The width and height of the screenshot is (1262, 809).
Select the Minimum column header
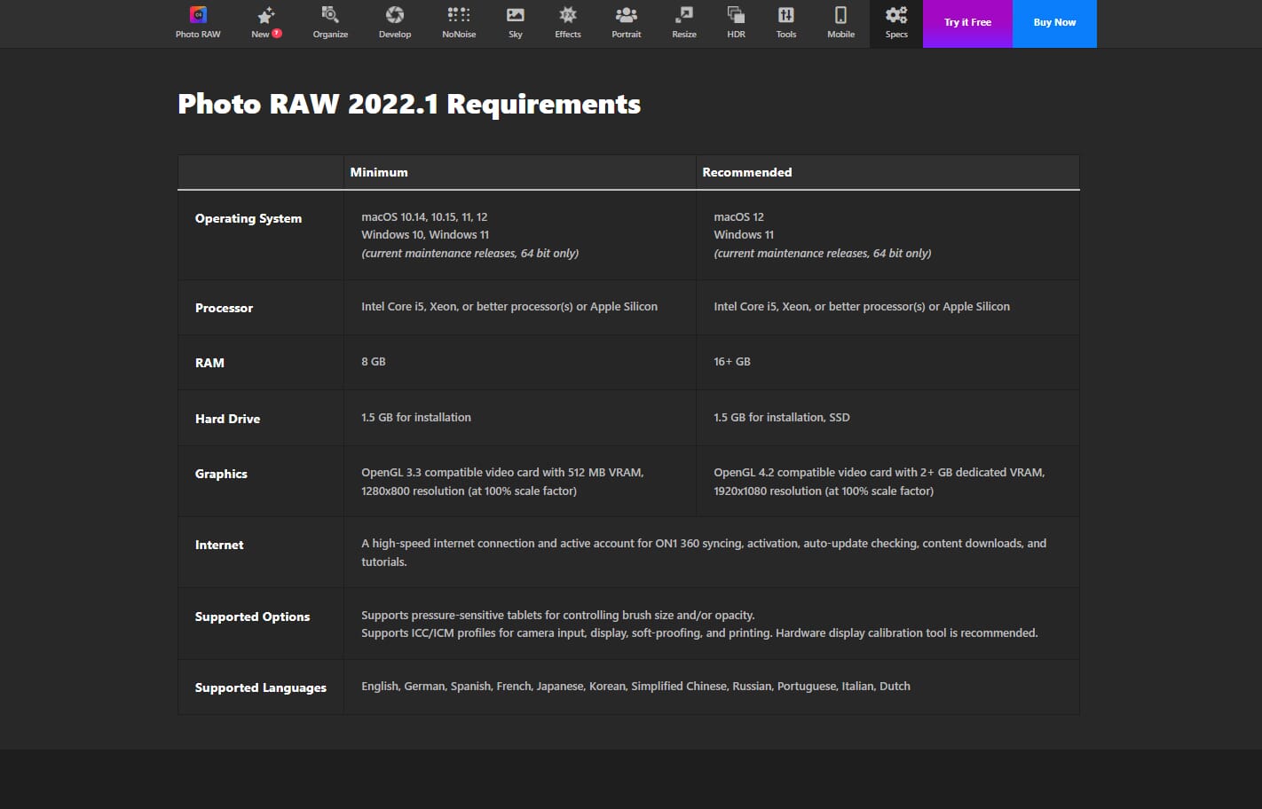pos(379,173)
